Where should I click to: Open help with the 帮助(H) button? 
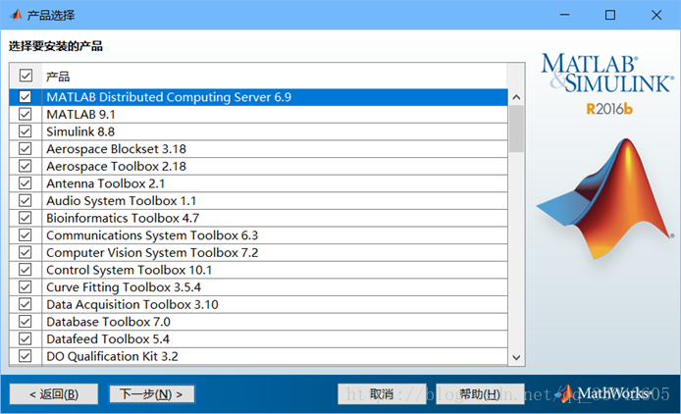(x=480, y=394)
